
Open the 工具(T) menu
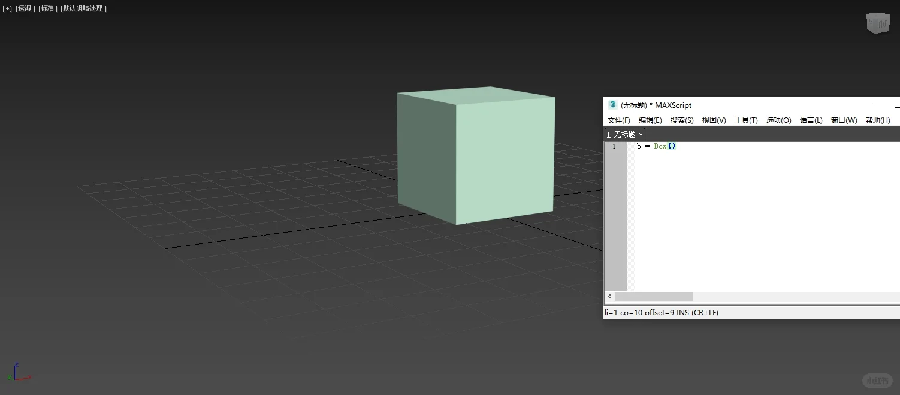746,120
